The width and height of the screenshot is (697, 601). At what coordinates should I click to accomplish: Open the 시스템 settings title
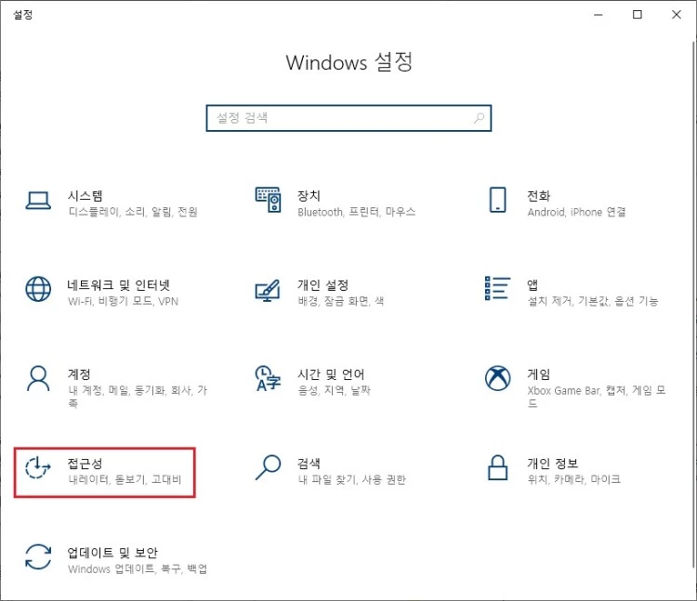pos(85,196)
